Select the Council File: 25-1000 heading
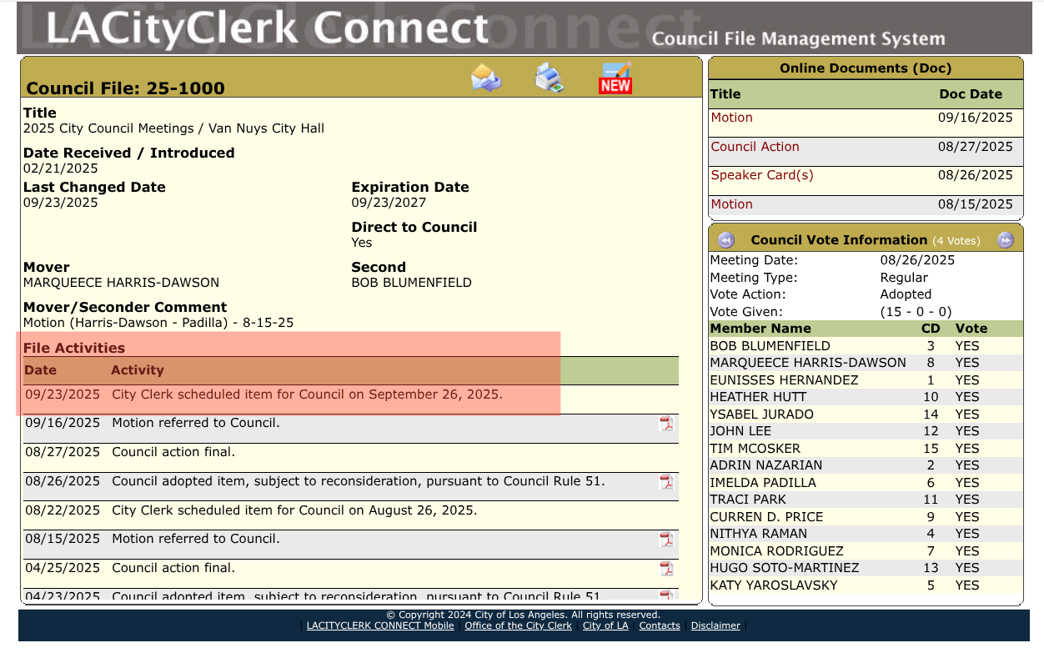 click(x=125, y=88)
